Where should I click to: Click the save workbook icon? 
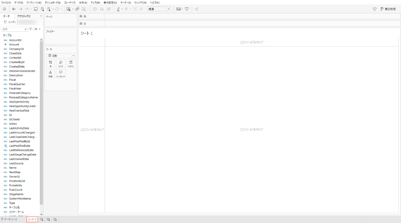tap(36, 9)
